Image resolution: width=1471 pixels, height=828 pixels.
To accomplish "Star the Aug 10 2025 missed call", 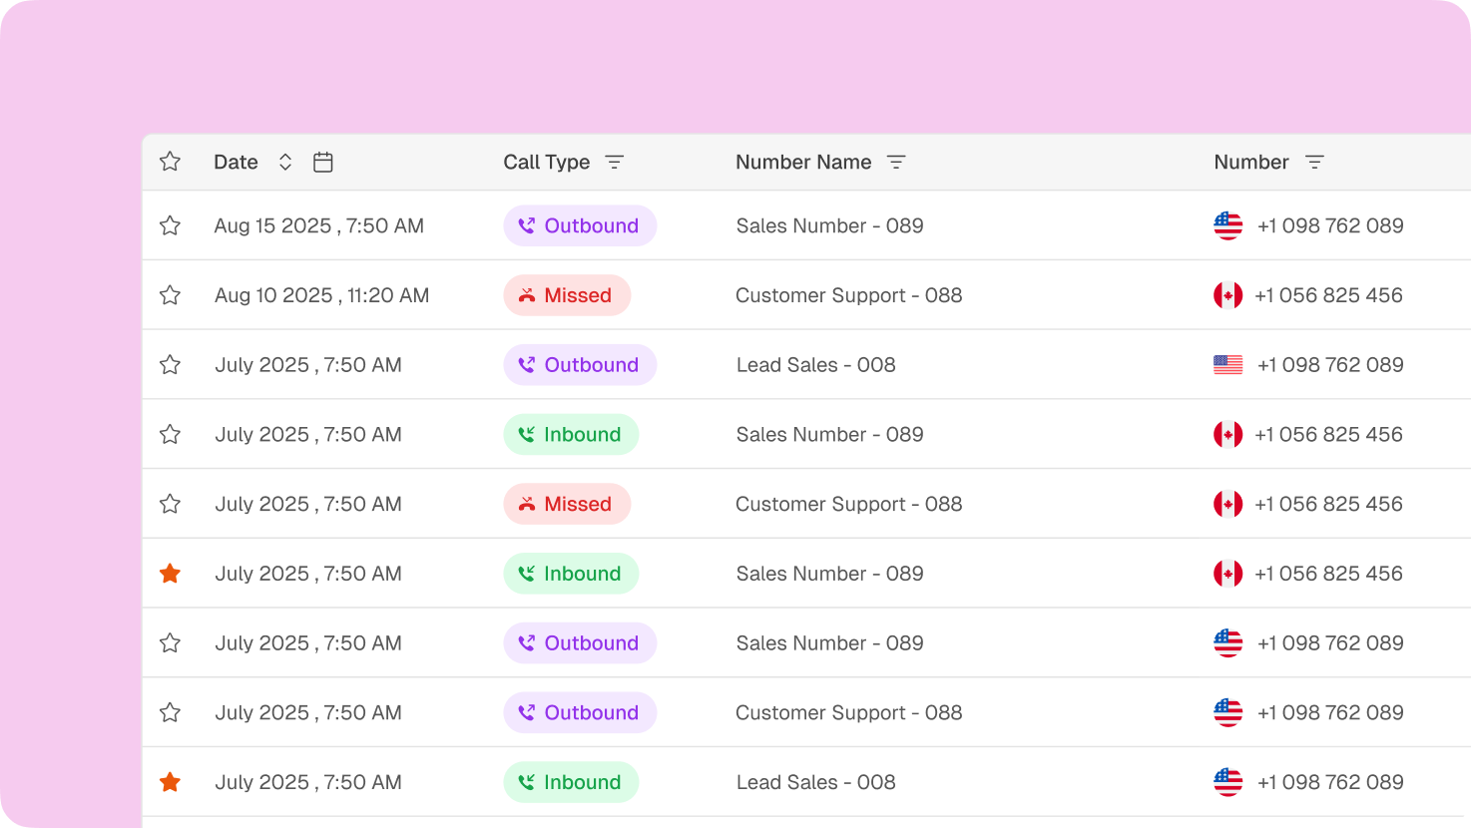I will (171, 295).
